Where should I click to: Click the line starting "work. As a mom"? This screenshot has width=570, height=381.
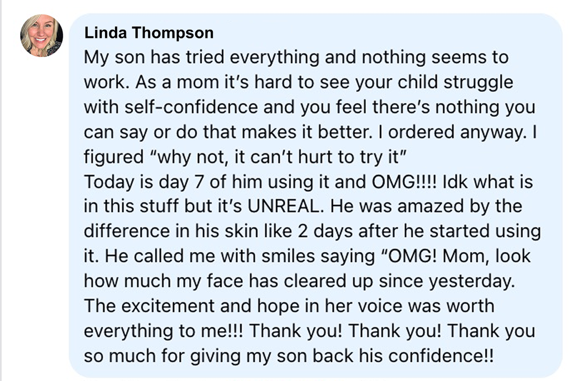pos(298,83)
